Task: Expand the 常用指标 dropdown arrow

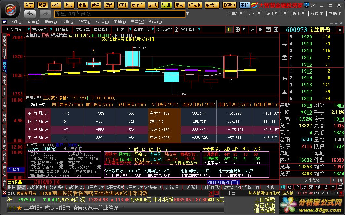Action: coord(199,29)
